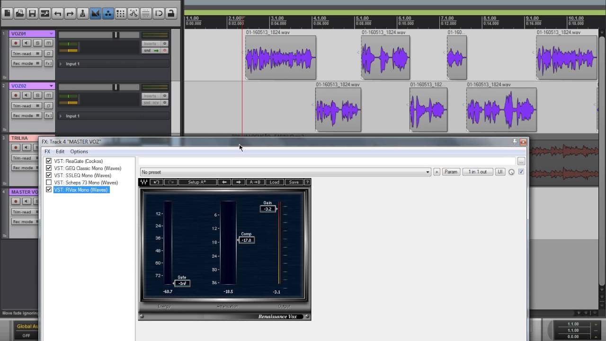The image size is (606, 341).
Task: Save the project with the floppy disk icon
Action: [32, 13]
